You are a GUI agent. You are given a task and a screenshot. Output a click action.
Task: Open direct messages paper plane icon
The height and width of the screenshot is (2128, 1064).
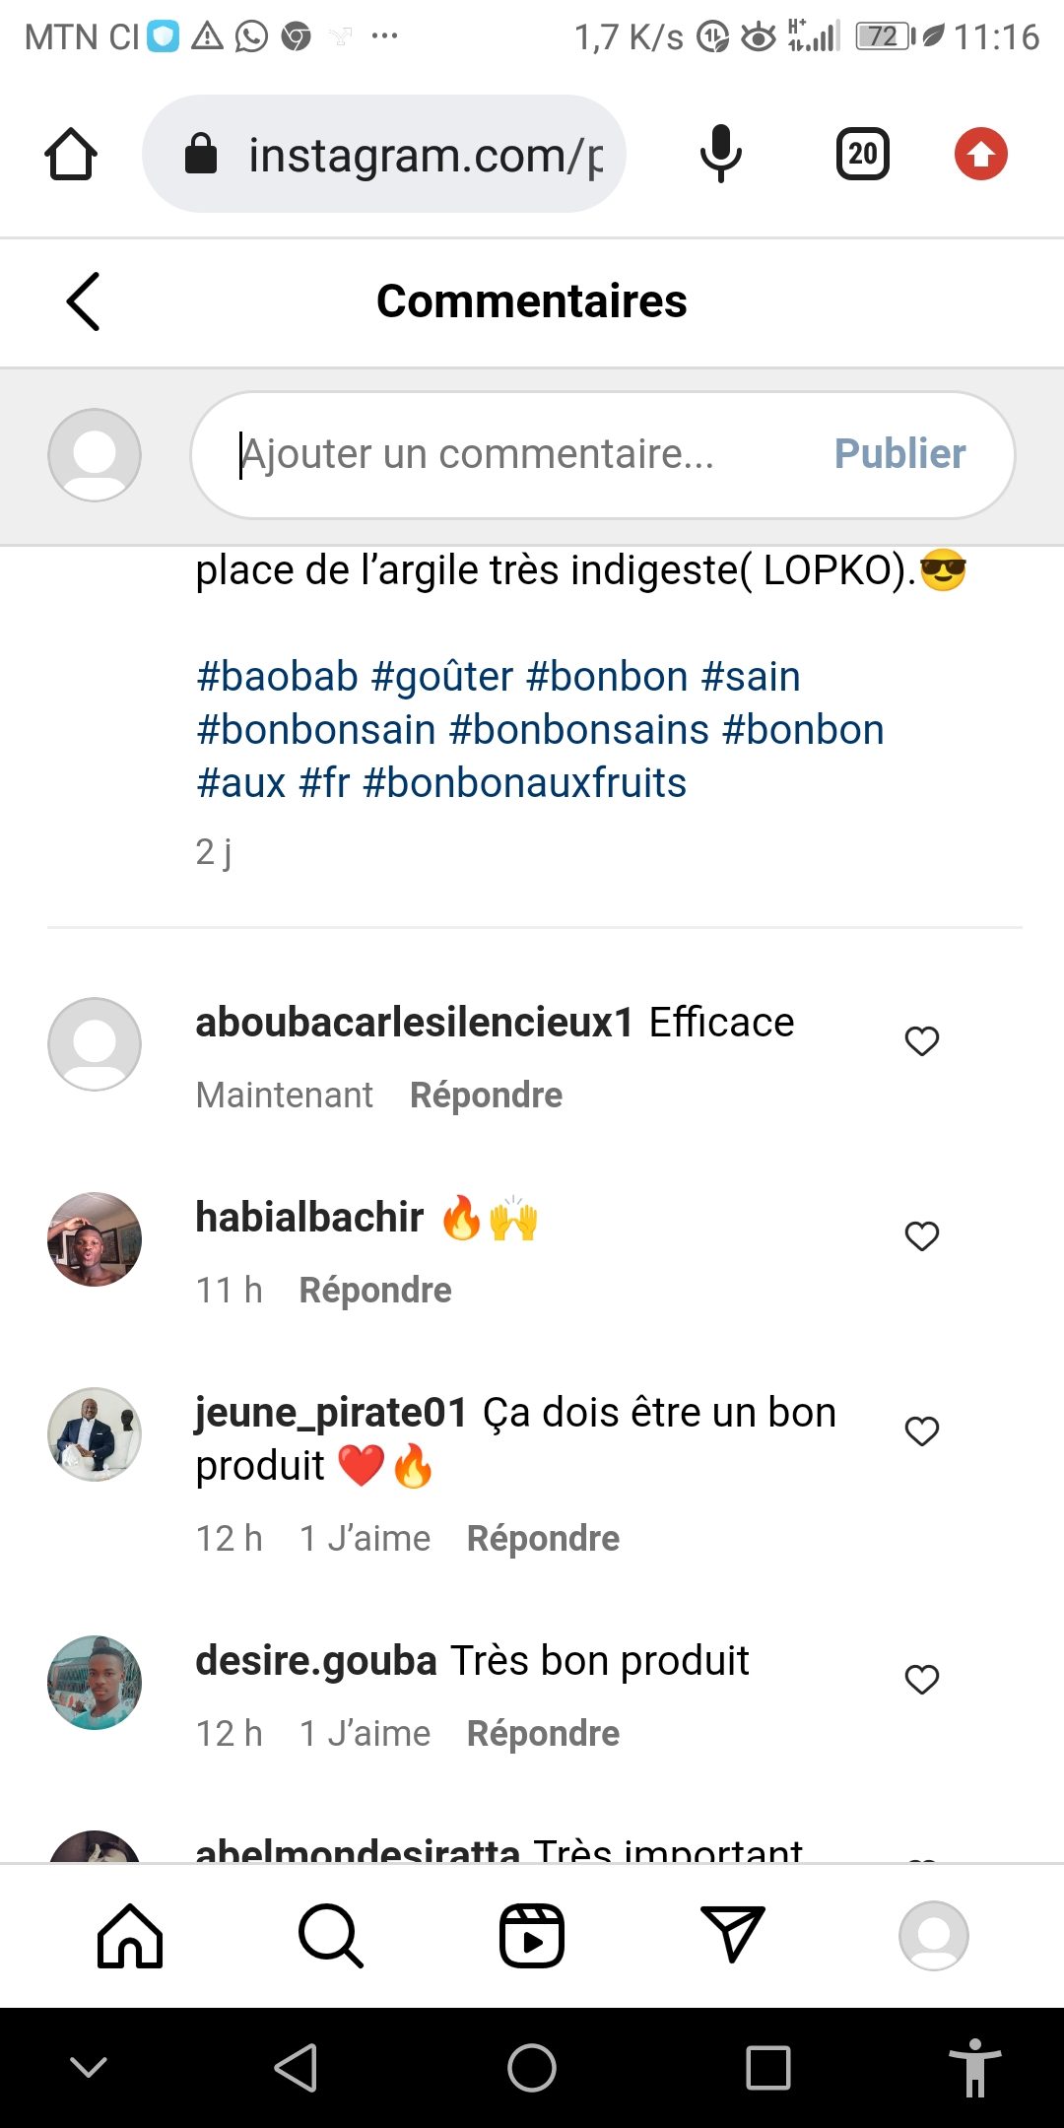[732, 1934]
